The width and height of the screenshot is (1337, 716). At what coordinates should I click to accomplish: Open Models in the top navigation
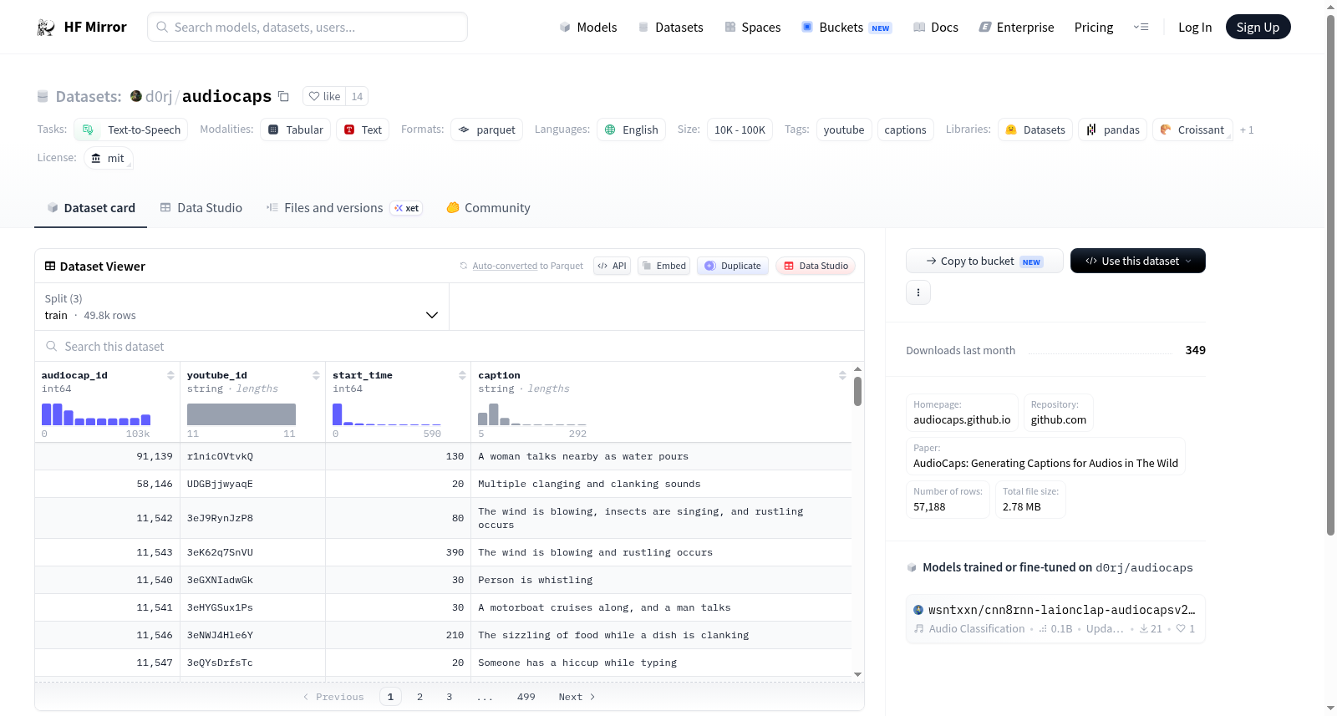588,27
